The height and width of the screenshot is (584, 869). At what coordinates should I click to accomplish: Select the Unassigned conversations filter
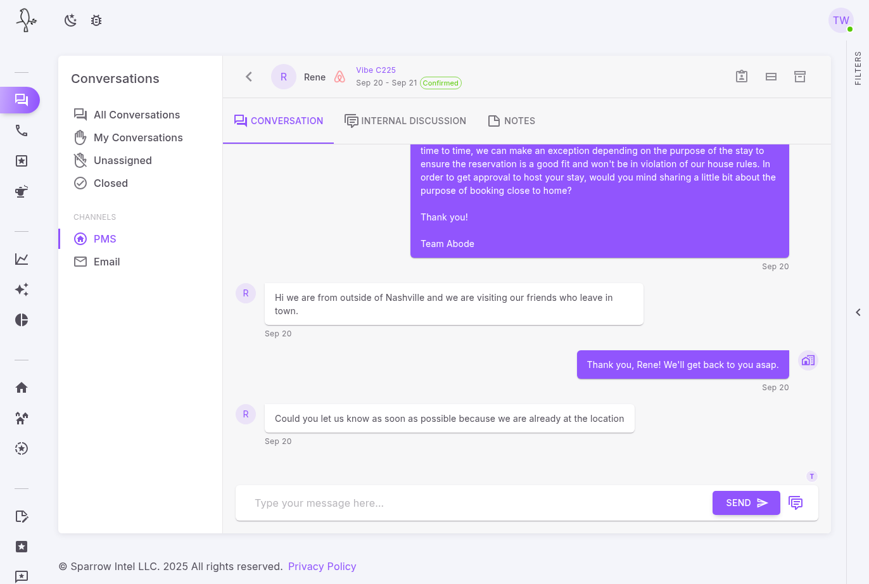click(122, 160)
